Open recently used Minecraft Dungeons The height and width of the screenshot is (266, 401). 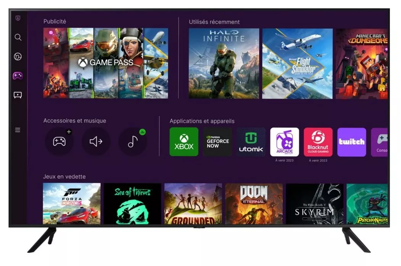coord(362,64)
